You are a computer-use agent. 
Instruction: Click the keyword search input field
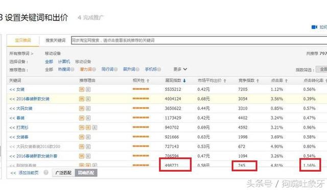(199, 40)
